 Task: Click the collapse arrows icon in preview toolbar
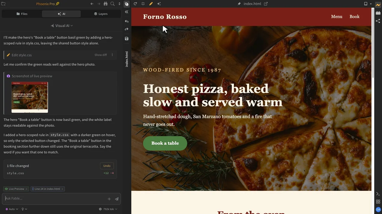(143, 4)
